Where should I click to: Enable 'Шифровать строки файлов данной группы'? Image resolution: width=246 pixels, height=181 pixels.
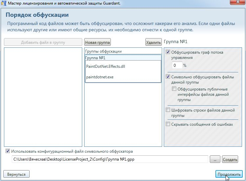pyautogui.click(x=168, y=110)
